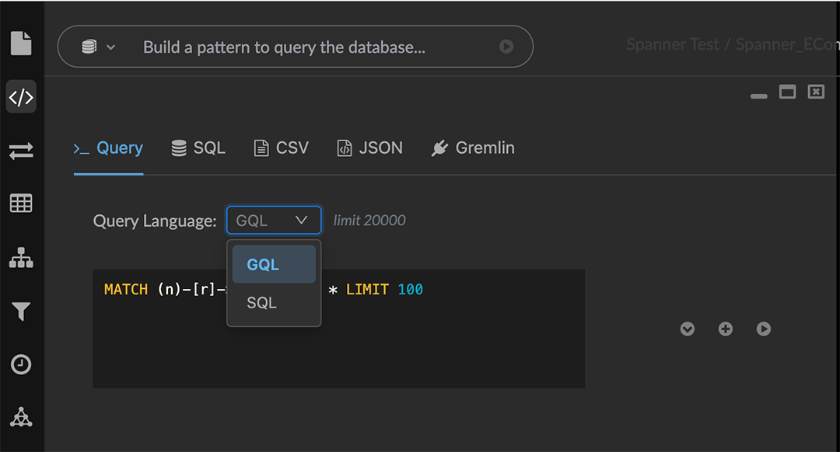840x452 pixels.
Task: Run the query with the circular play button
Action: pyautogui.click(x=763, y=329)
